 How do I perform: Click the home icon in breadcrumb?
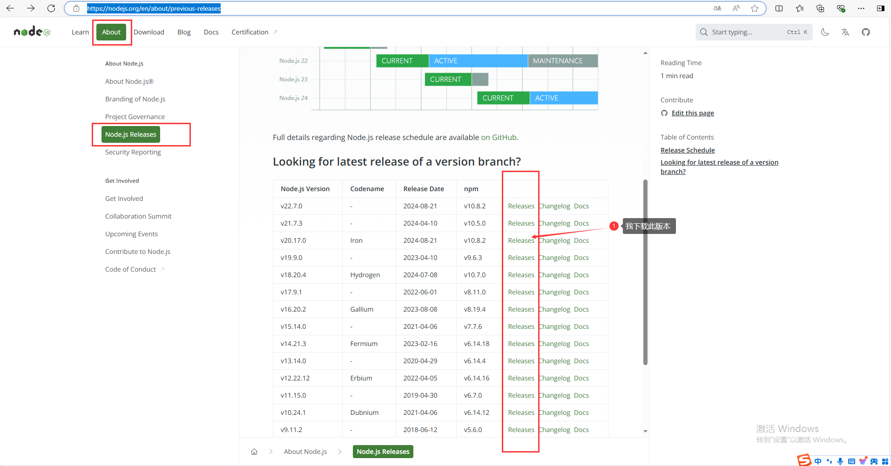point(254,452)
